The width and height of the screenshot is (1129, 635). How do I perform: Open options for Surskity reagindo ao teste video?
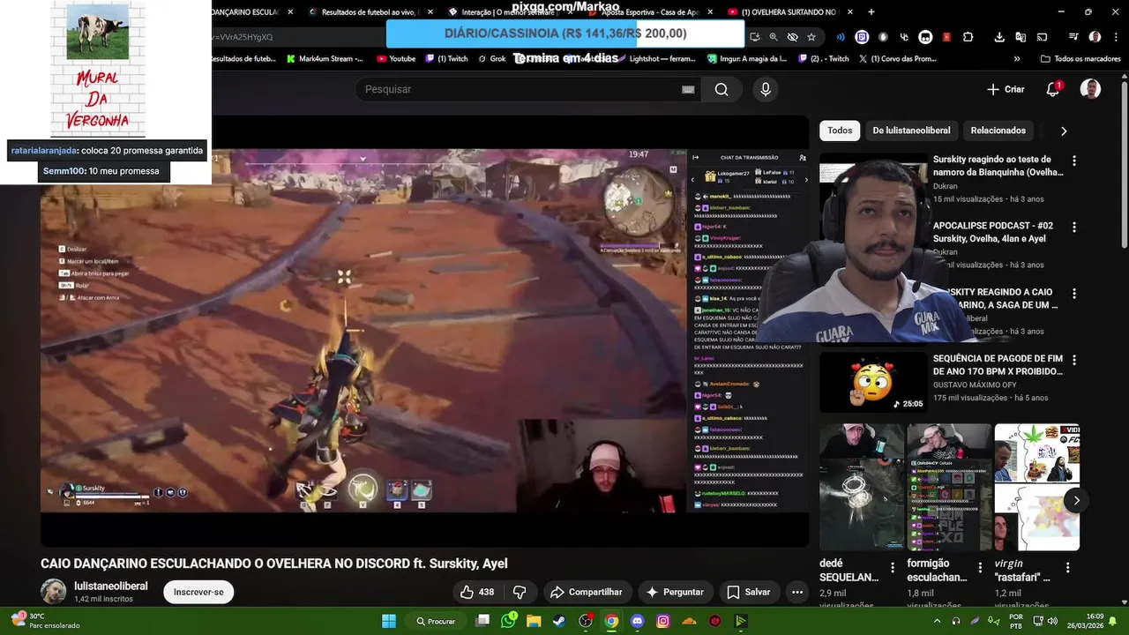tap(1074, 161)
